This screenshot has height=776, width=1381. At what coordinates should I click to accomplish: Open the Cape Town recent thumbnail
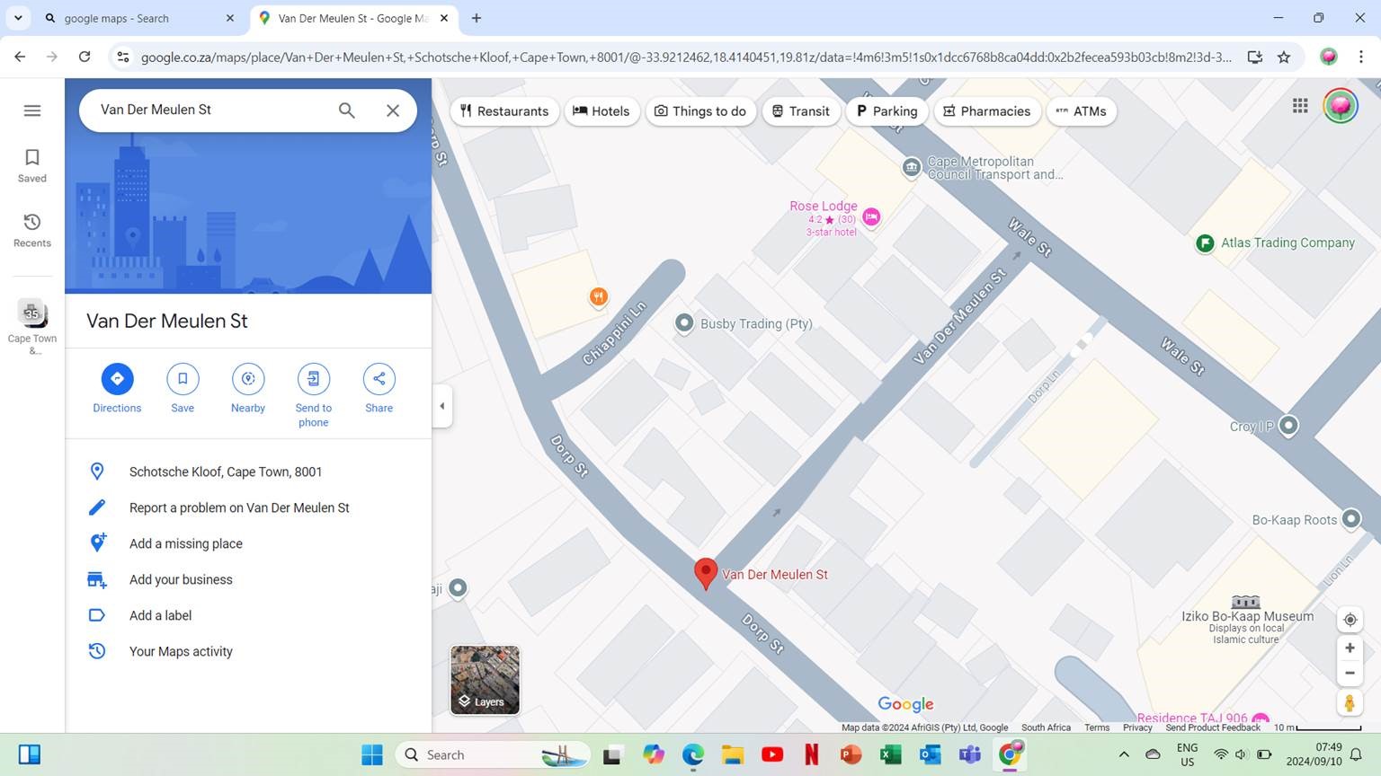32,326
